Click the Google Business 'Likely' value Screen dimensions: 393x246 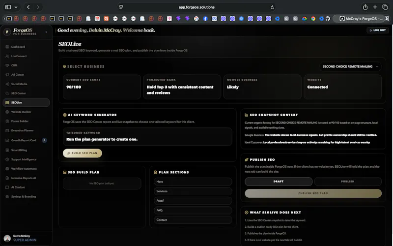pyautogui.click(x=232, y=87)
